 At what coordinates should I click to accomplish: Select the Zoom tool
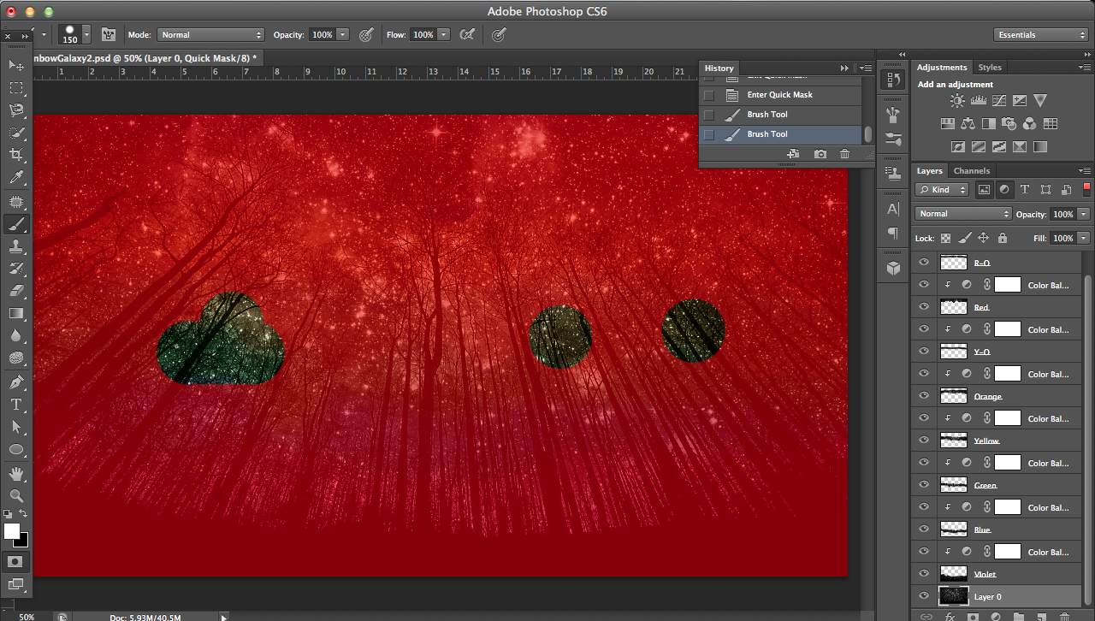pos(16,495)
